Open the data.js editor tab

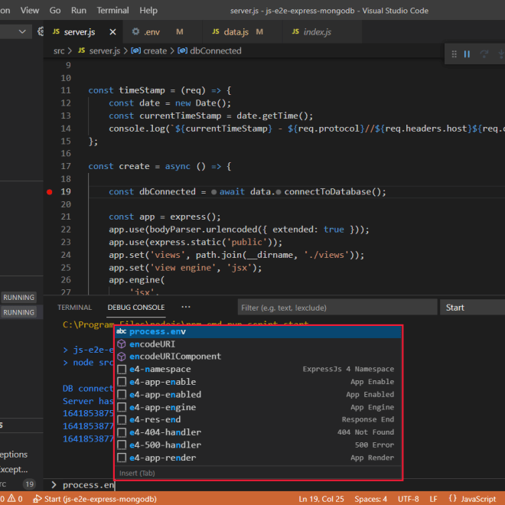(236, 32)
